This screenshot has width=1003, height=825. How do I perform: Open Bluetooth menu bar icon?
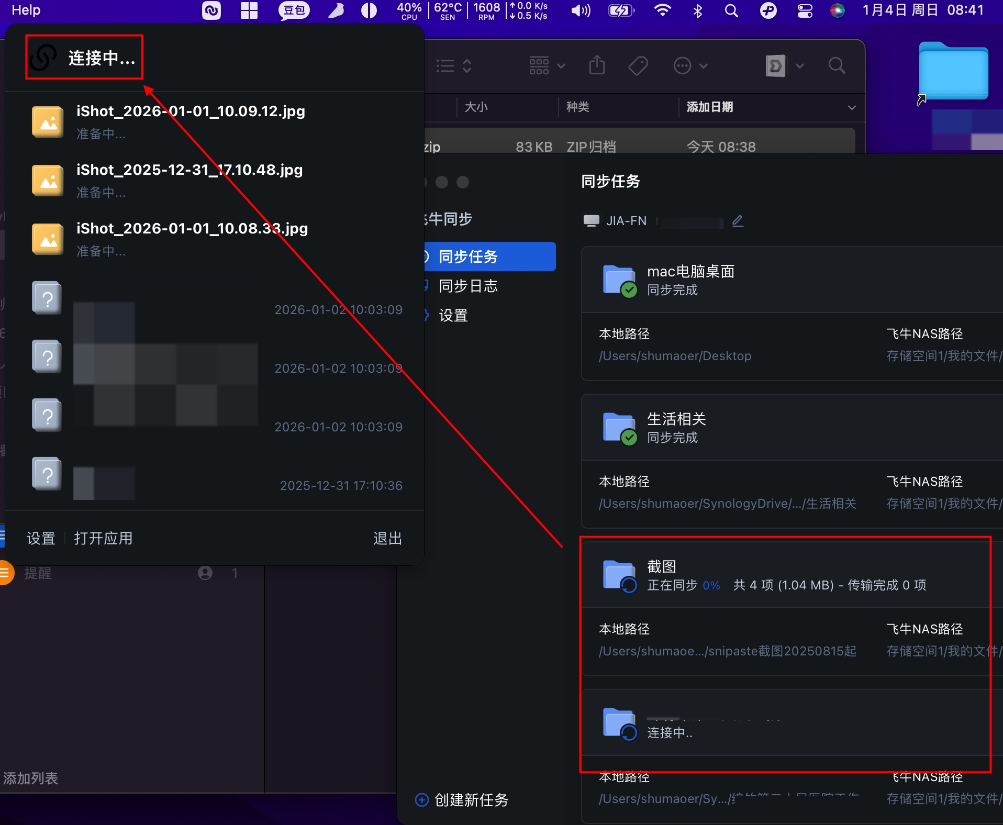pyautogui.click(x=697, y=10)
